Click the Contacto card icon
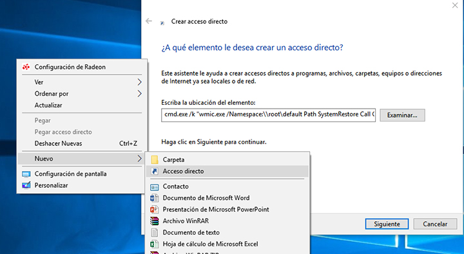 pyautogui.click(x=155, y=186)
